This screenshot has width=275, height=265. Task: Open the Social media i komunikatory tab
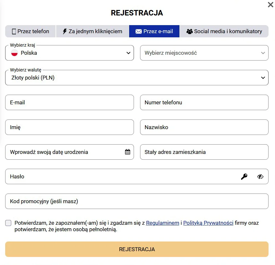[x=224, y=31]
